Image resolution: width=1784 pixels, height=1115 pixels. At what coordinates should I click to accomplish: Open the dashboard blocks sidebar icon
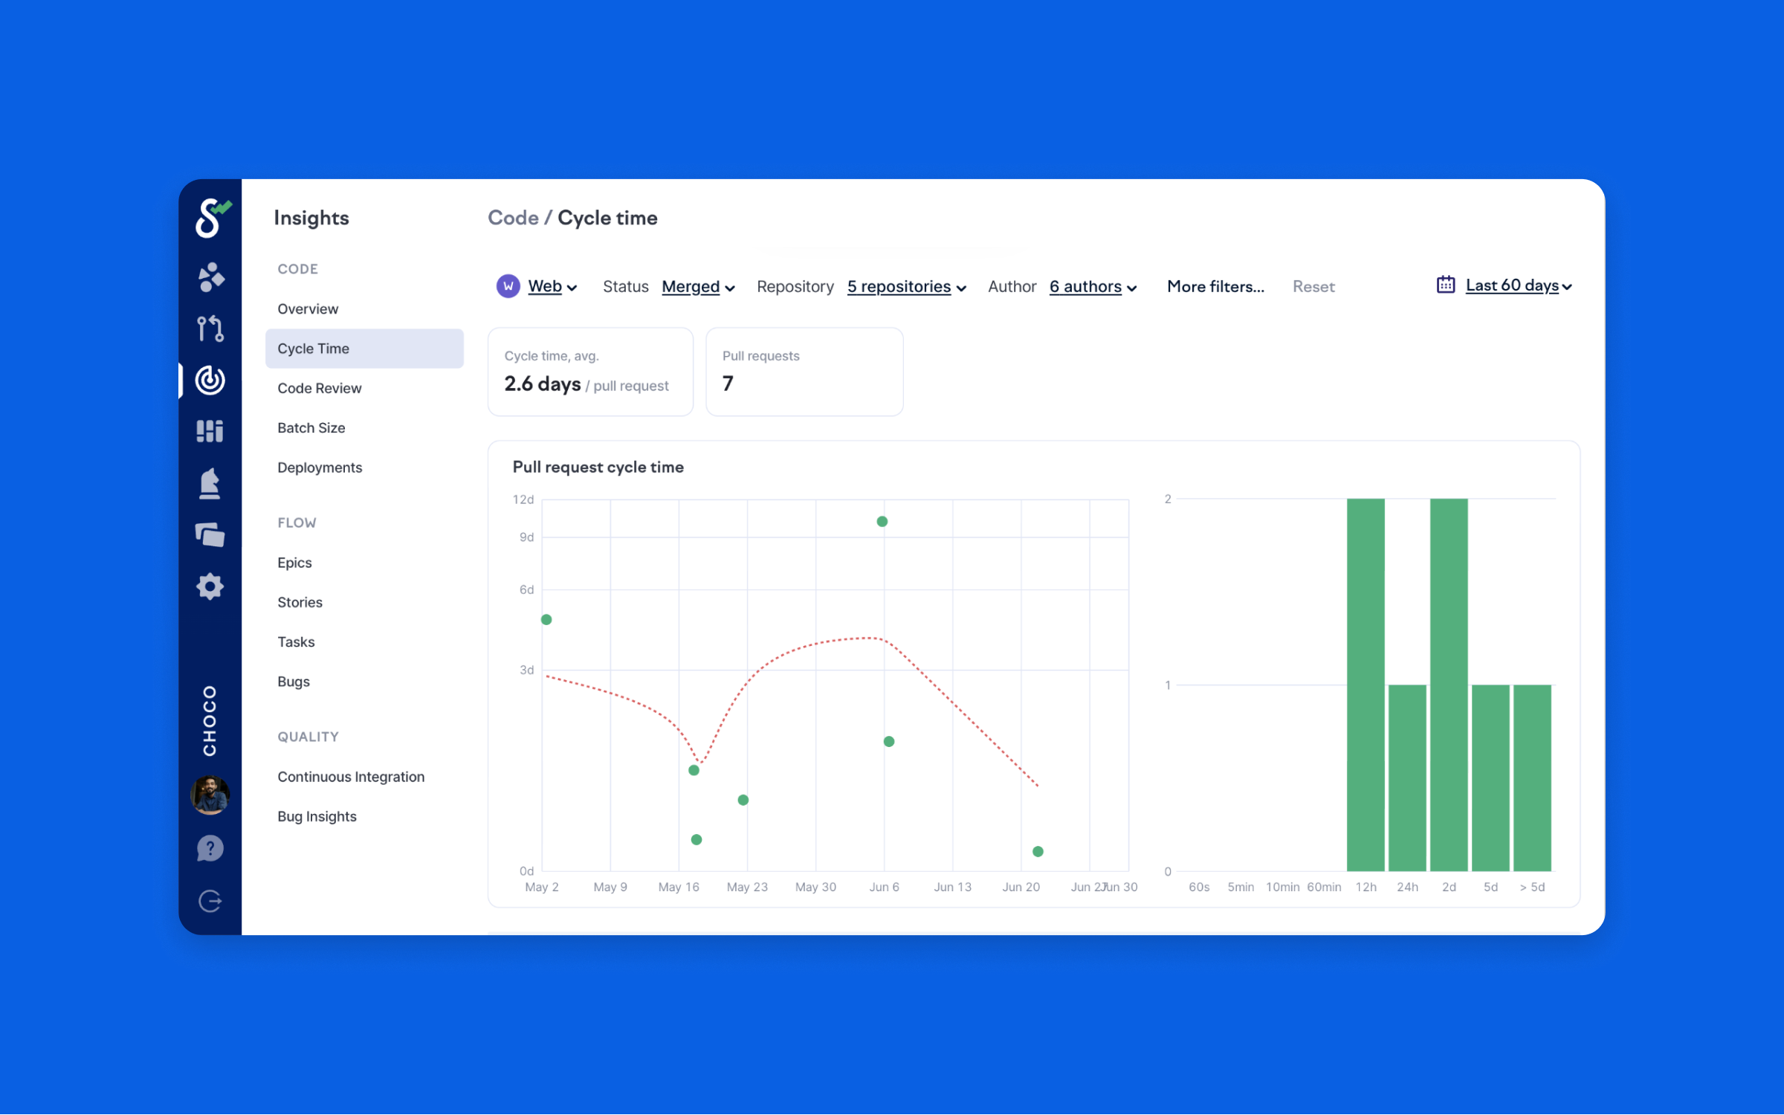210,431
